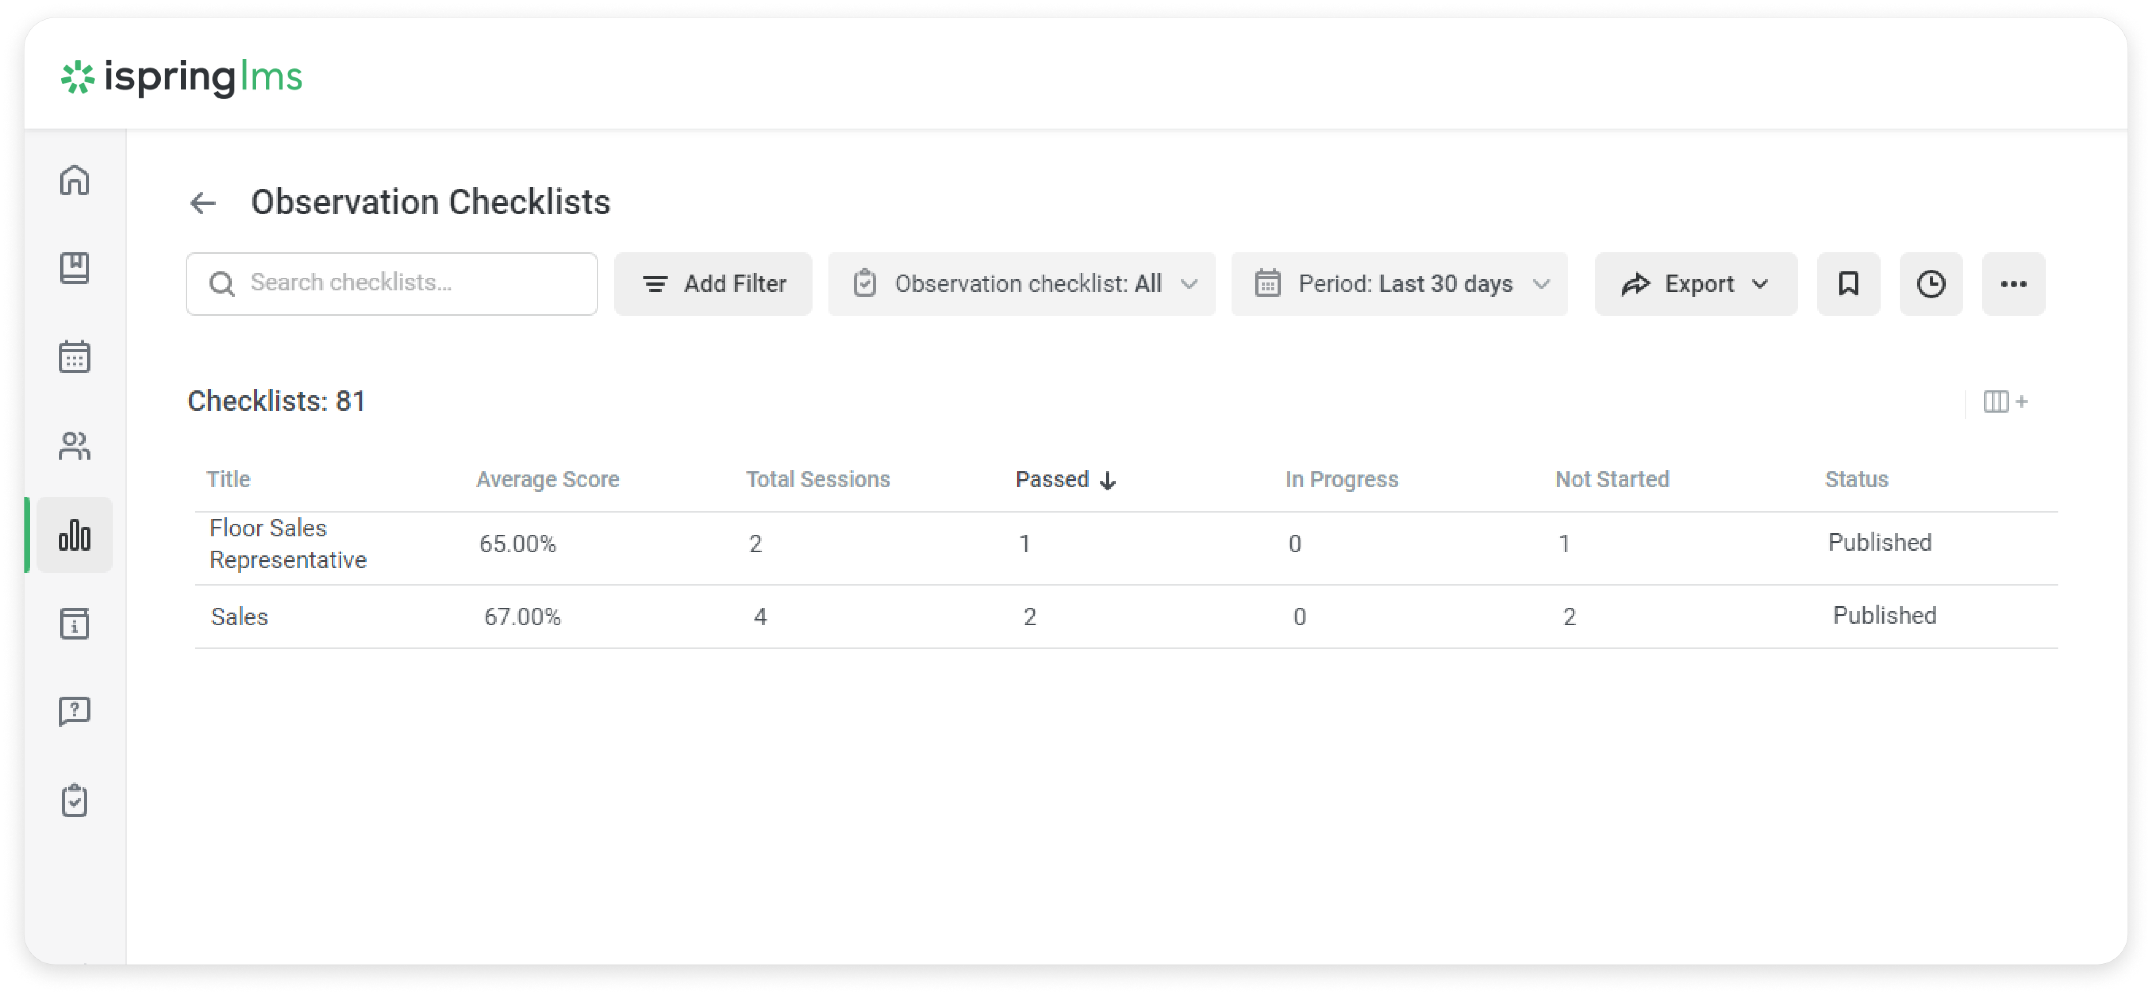Open the three-dots more options menu

(2013, 284)
